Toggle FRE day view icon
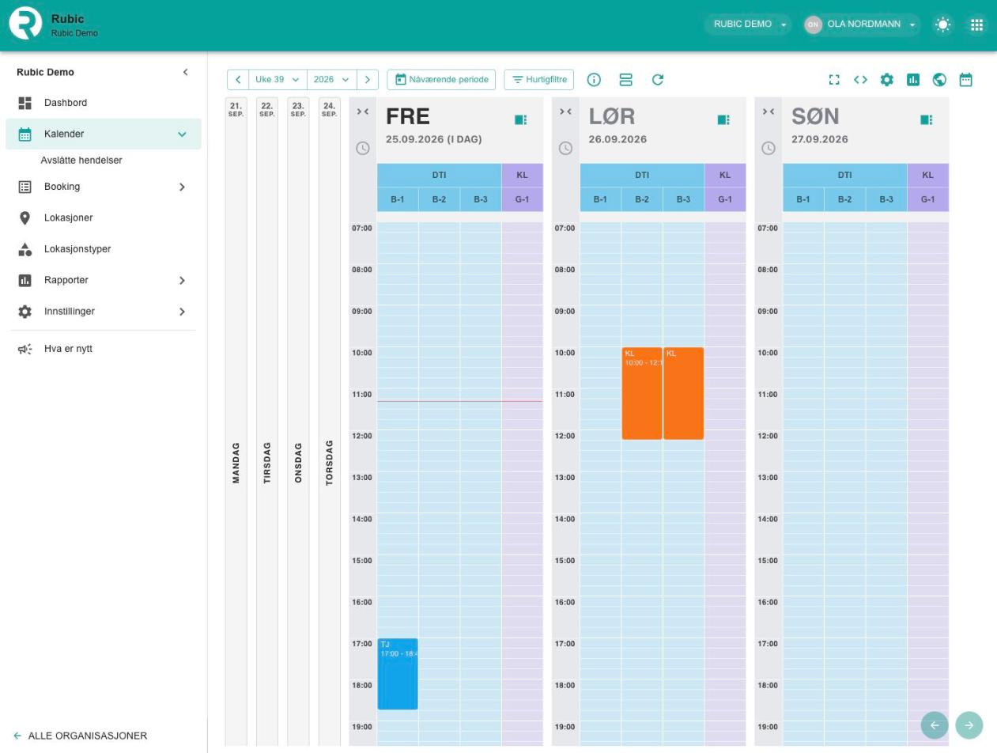 (x=521, y=120)
